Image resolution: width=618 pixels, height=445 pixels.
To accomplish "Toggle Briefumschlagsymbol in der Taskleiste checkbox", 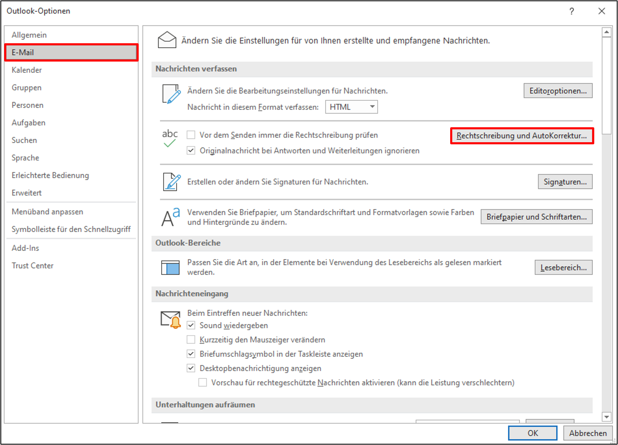I will point(191,354).
